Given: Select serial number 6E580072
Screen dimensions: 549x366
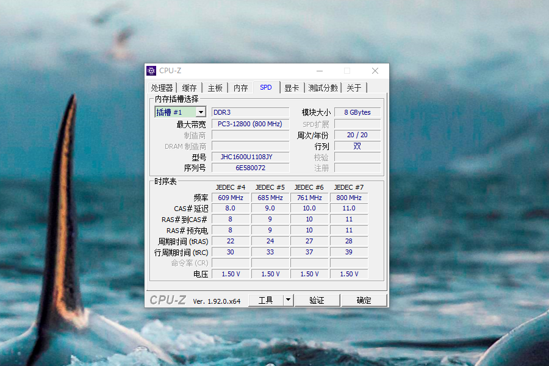Looking at the screenshot, I should click(x=250, y=168).
